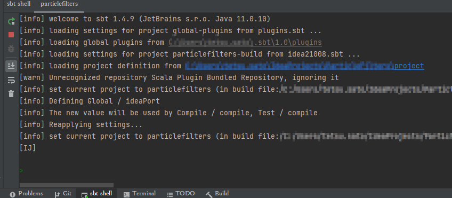Toggle soft-wrap for console output
This screenshot has height=198, width=452.
click(x=11, y=80)
